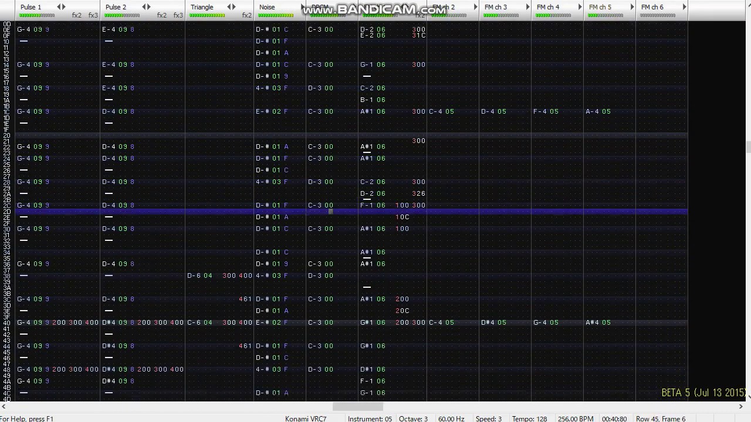Mute the Pulse 1 channel header
Screen dimensions: 751x422
click(31, 7)
